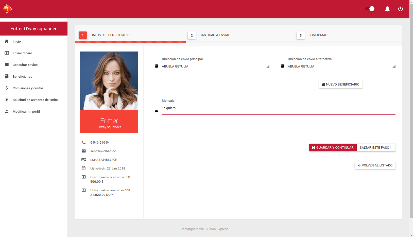Open Modificar mi perfil
The width and height of the screenshot is (413, 237).
[34, 111]
